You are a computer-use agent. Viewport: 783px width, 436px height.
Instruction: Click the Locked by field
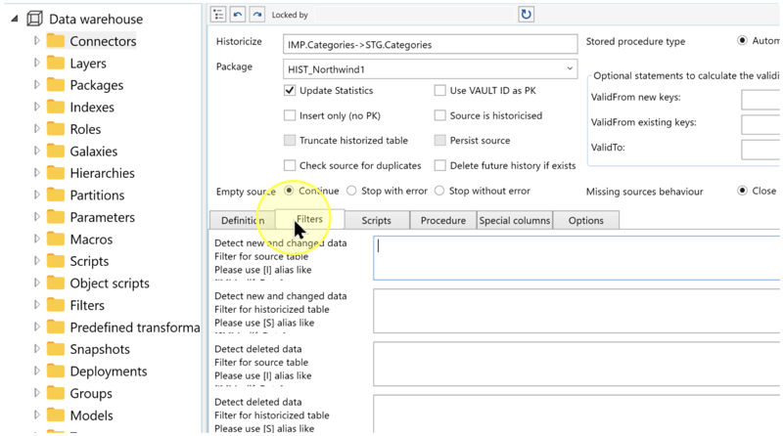(414, 15)
